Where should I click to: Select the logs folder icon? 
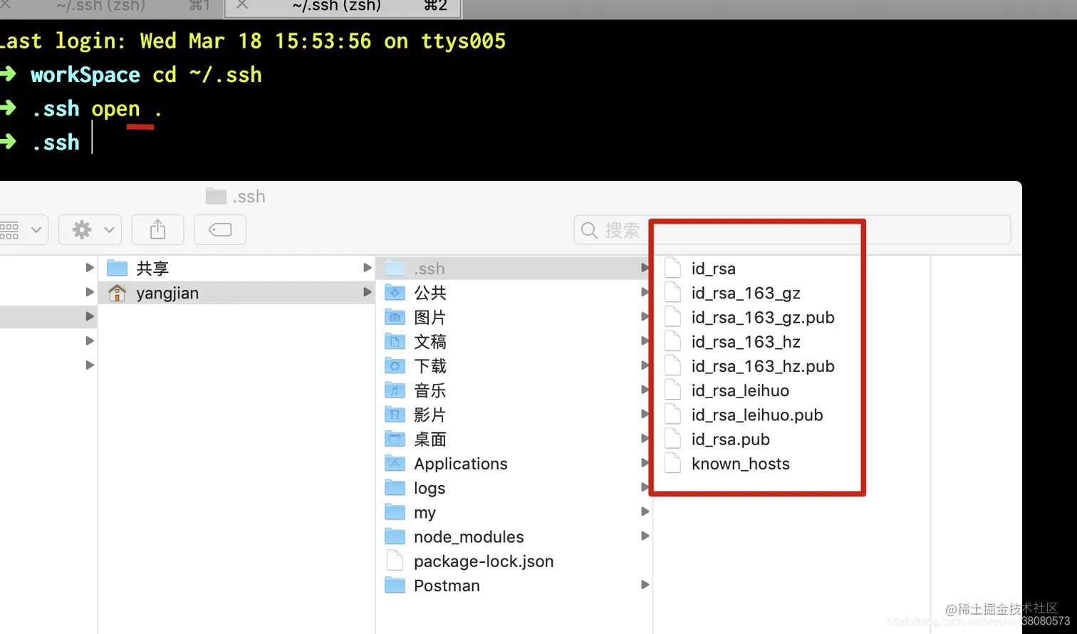coord(395,488)
